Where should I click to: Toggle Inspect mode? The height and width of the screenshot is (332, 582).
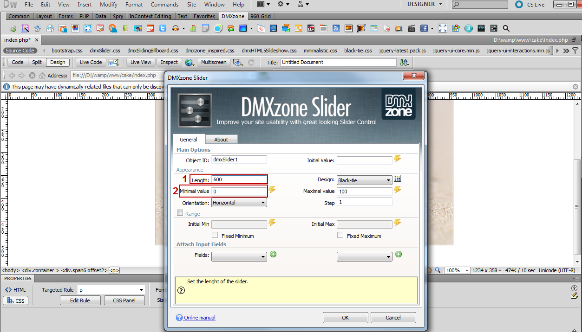click(169, 62)
